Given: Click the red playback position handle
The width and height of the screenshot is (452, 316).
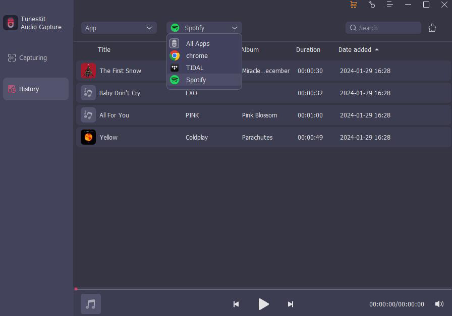Looking at the screenshot, I should pos(76,289).
